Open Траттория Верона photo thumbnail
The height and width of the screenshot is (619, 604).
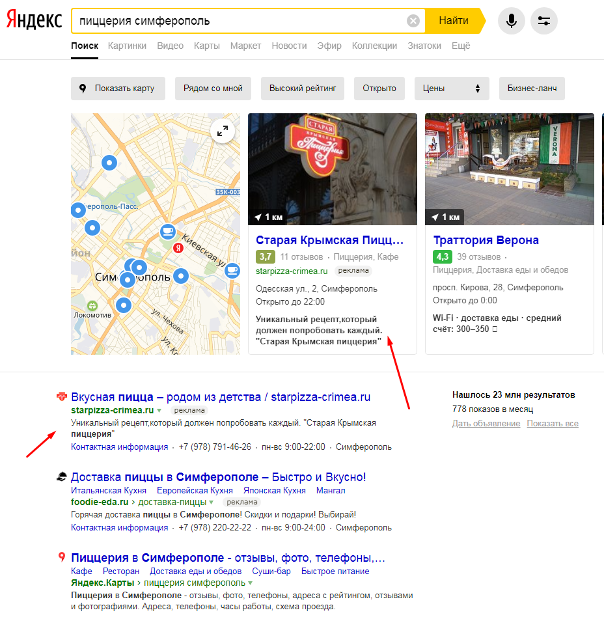coord(509,169)
